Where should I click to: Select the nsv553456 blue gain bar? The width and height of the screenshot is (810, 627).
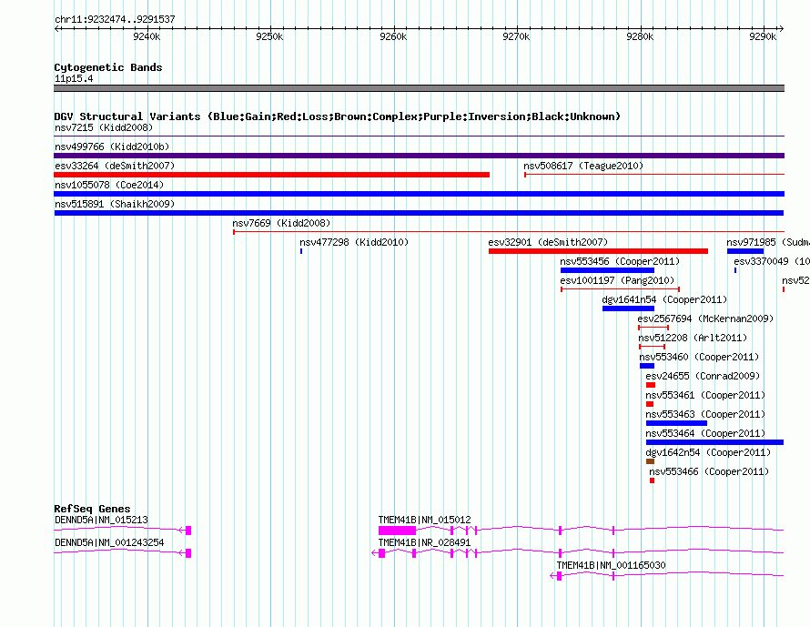pyautogui.click(x=607, y=270)
